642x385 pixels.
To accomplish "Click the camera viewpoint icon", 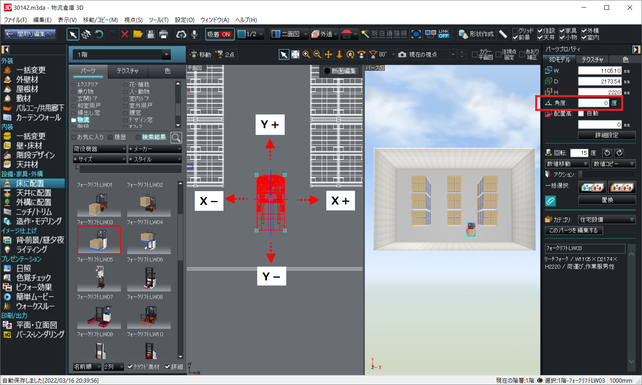I will 402,55.
